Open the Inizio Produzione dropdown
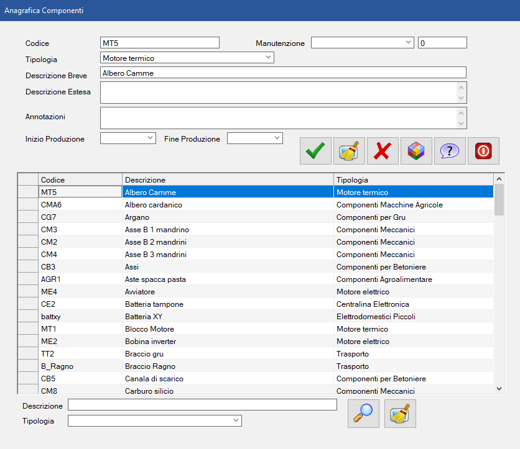520x449 pixels. 150,138
